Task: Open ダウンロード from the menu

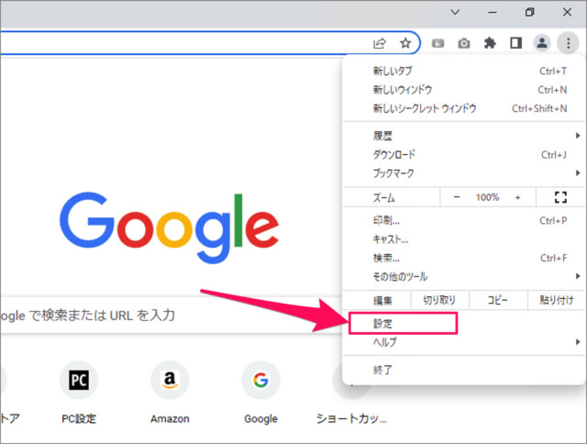Action: click(x=464, y=154)
